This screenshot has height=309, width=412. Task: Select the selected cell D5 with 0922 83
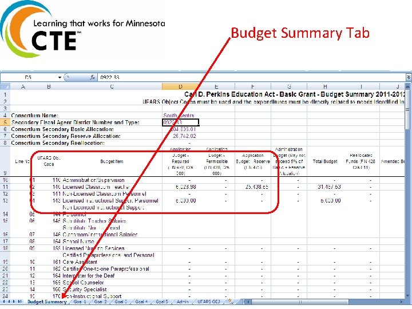pos(180,122)
